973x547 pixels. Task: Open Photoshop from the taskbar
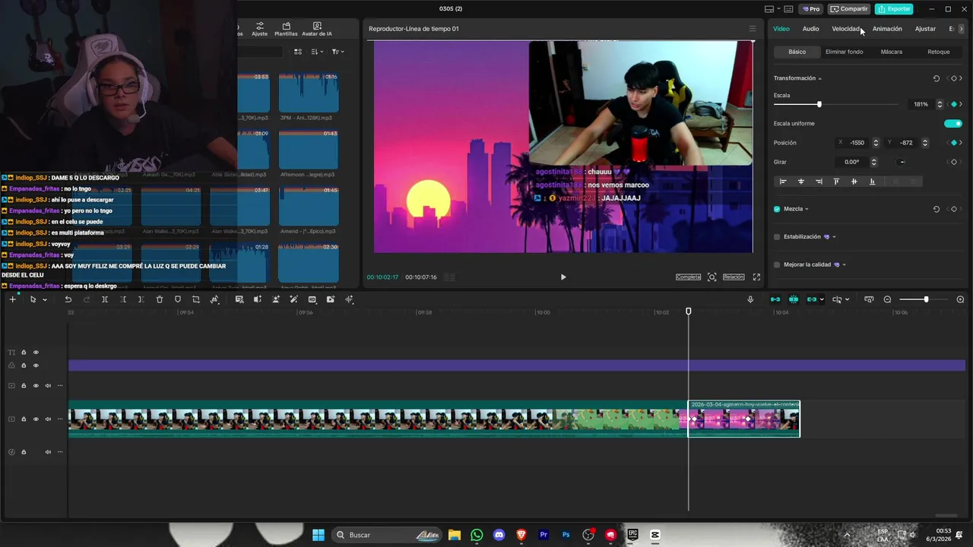[x=566, y=535]
